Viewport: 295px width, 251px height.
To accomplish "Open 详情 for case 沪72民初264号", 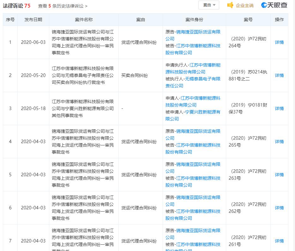I will click(279, 42).
